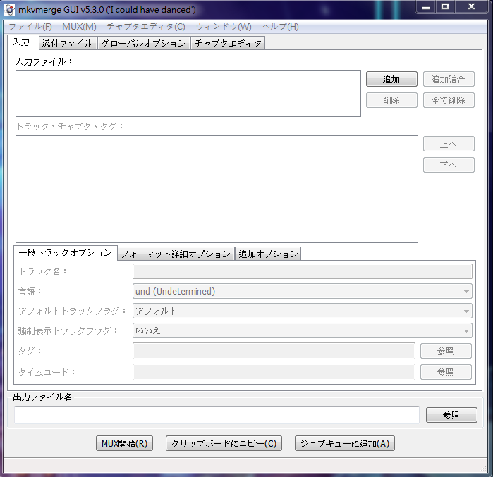The height and width of the screenshot is (477, 493).
Task: Close the mkvmerge GUI window
Action: (x=471, y=6)
